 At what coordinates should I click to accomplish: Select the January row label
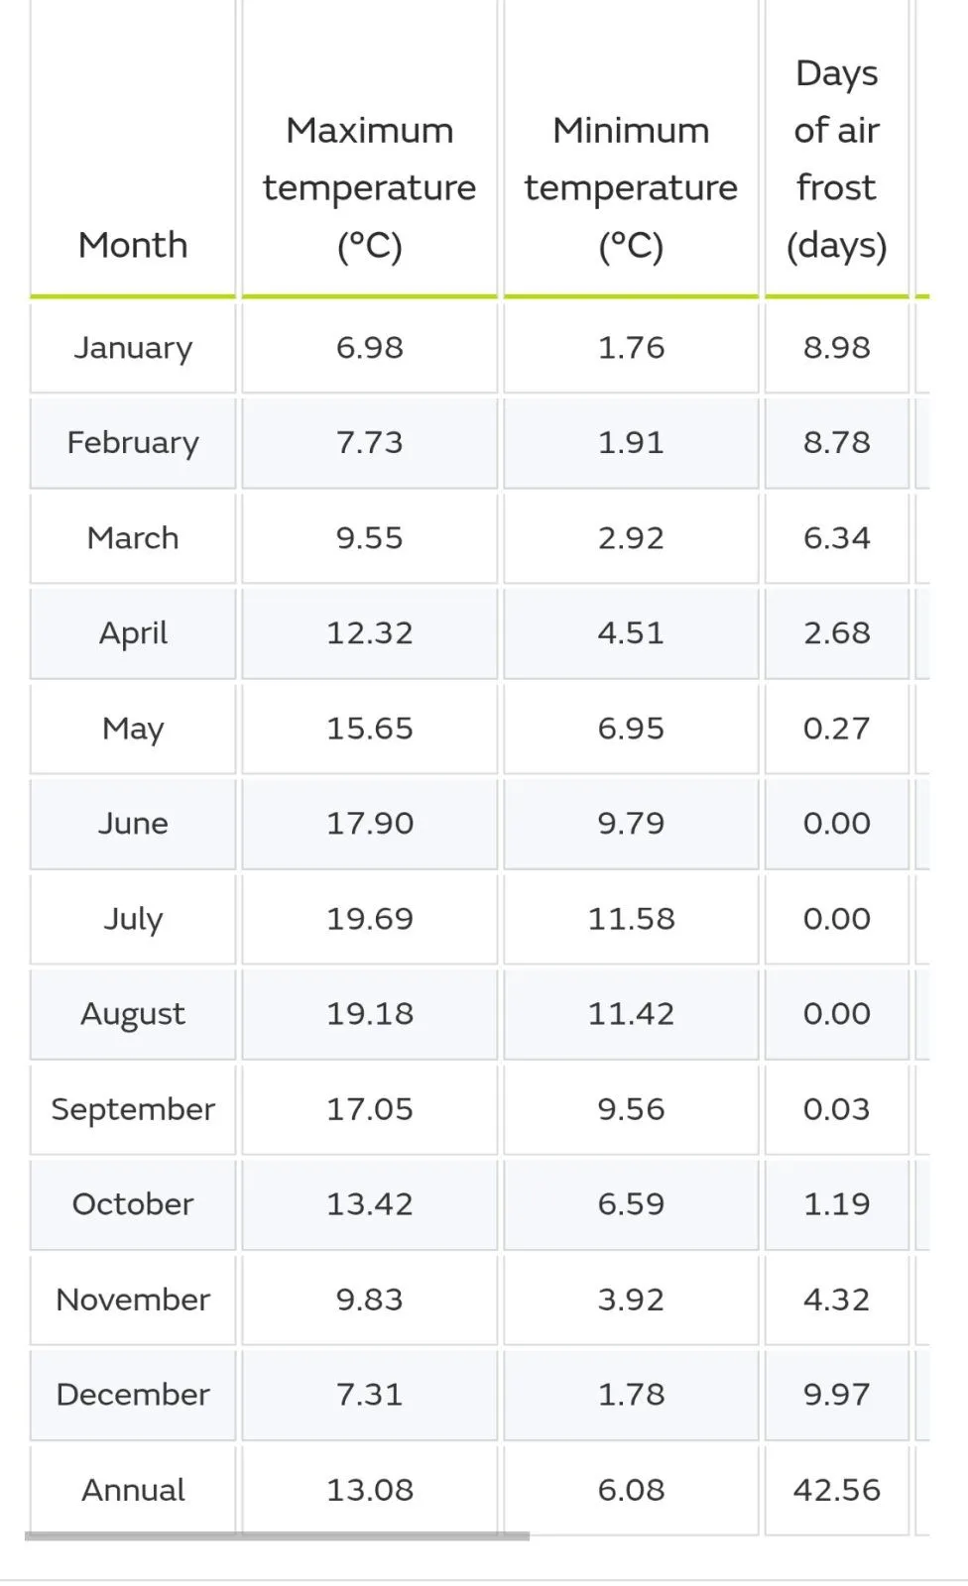pyautogui.click(x=133, y=348)
